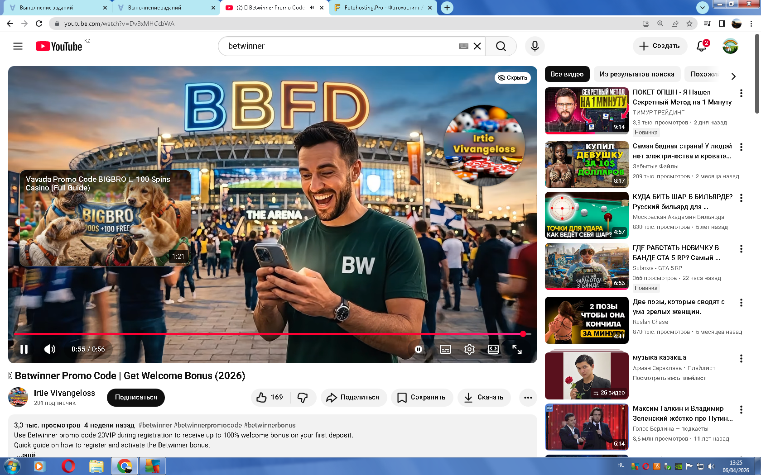Expand the description with "...ещё"
The height and width of the screenshot is (475, 761).
26,454
